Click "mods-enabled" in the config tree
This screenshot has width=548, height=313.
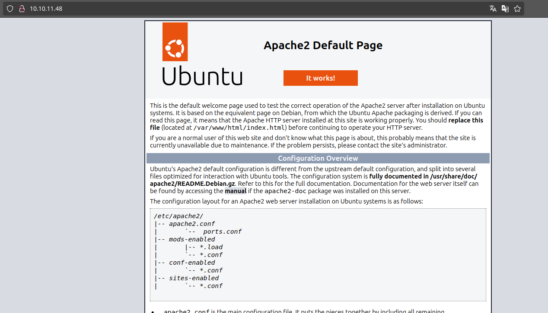coord(192,239)
